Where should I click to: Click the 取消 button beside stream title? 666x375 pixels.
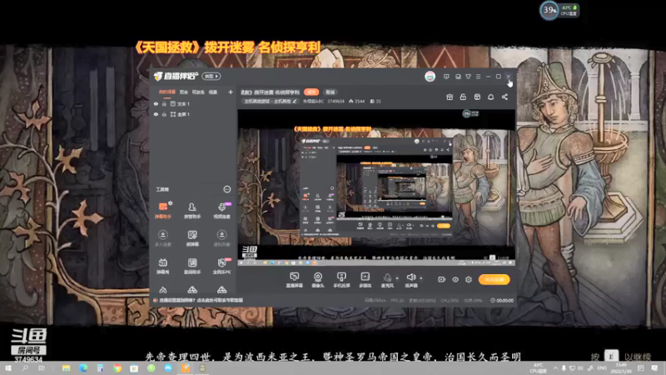[330, 92]
